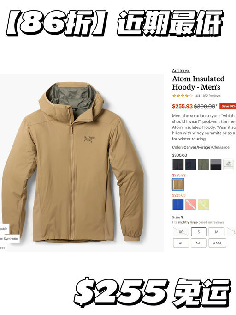
Task: Select the bright blue color swatch
Action: coord(178,205)
